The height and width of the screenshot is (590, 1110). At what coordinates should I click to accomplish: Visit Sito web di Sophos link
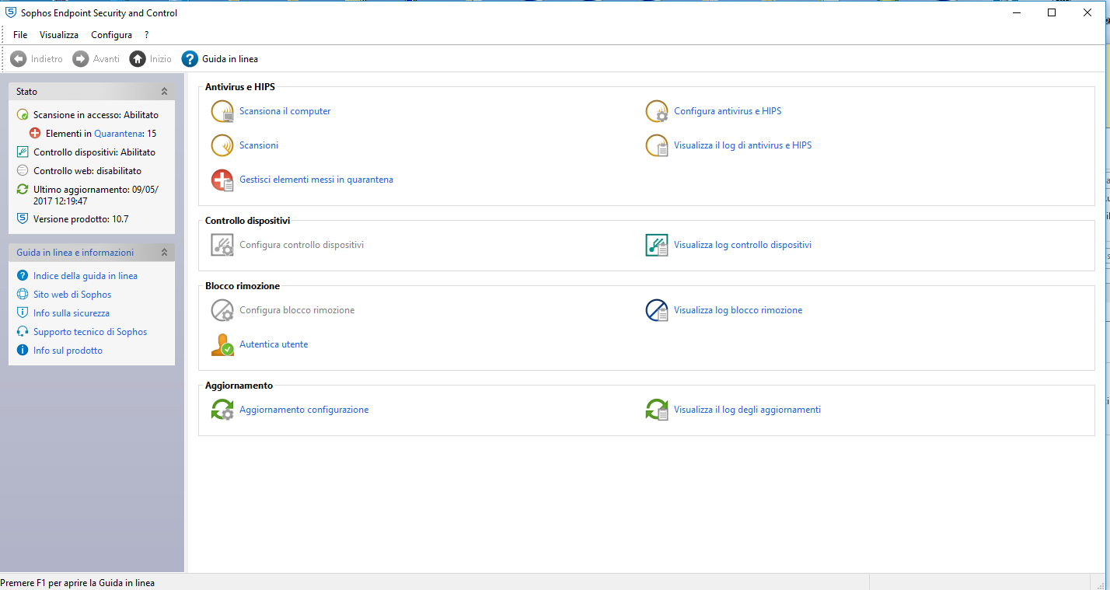[72, 295]
